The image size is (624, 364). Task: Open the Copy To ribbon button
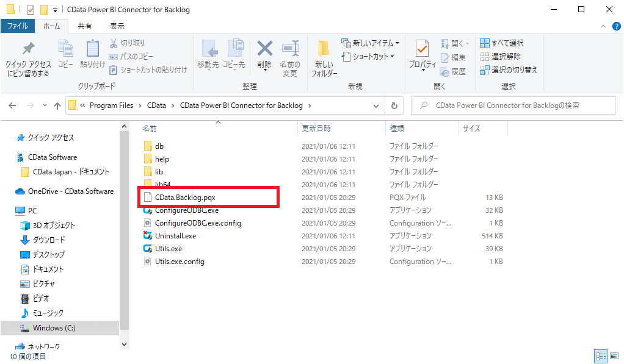pyautogui.click(x=234, y=55)
